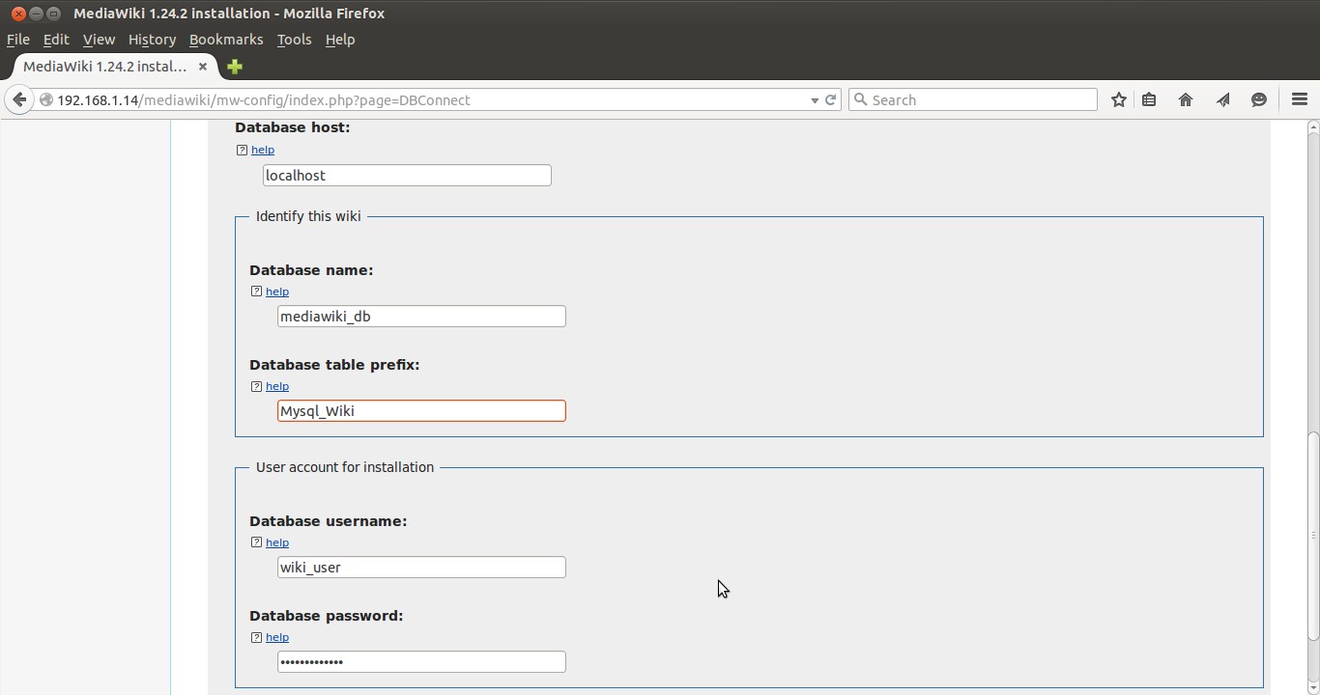Click the reload page icon

(831, 99)
